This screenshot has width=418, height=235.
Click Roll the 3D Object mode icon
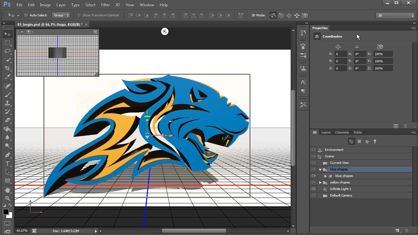(281, 15)
